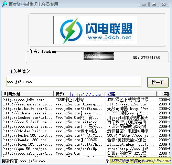Click the status bar text 搜索内容:www.jz5u.com

click(x=23, y=161)
